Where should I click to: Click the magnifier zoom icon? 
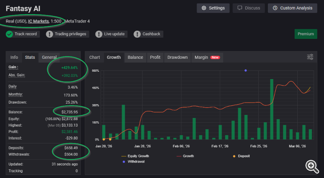[311, 165]
